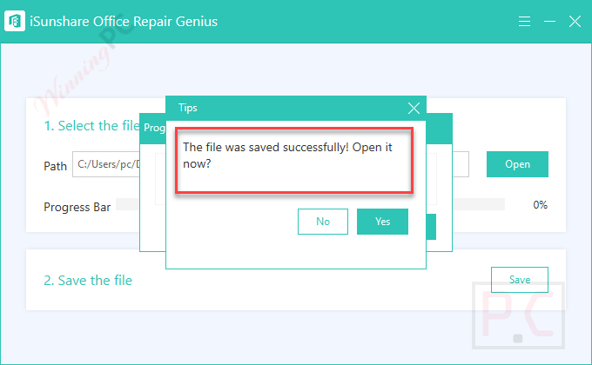The height and width of the screenshot is (365, 592).
Task: Close the Tips dialog
Action: pos(414,109)
